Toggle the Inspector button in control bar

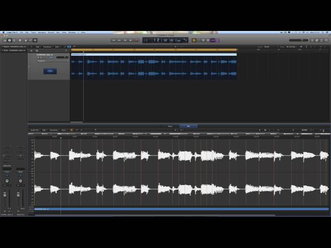point(9,40)
